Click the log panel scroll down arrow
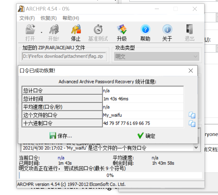Screen dimensions: 218x195 coord(196,147)
